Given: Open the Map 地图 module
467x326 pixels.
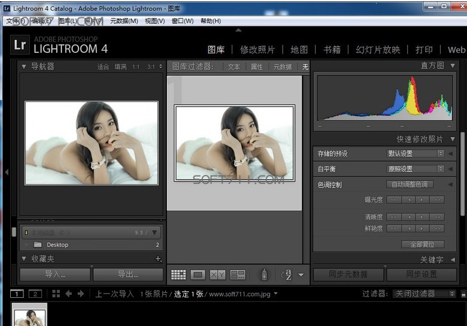Looking at the screenshot, I should 299,50.
